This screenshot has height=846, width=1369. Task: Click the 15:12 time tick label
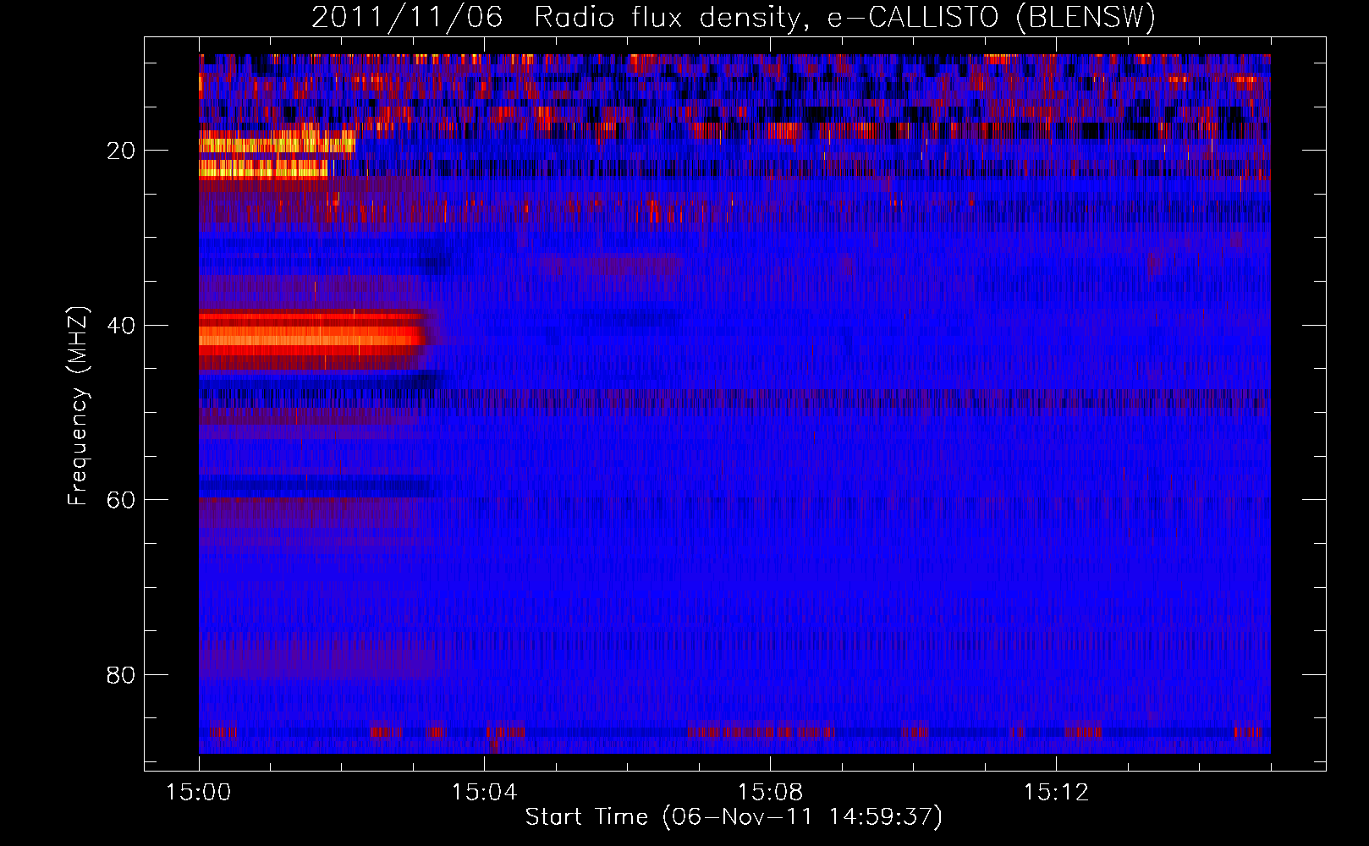coord(1056,793)
